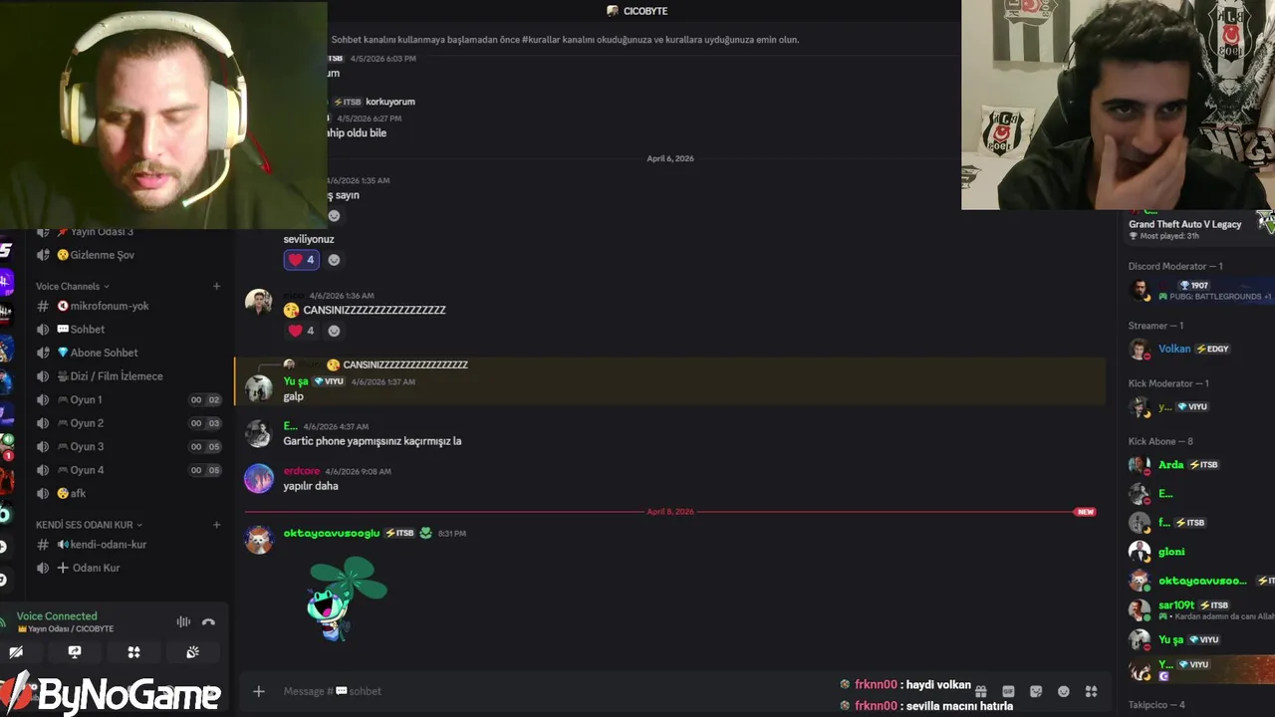Focus the Message #sohbet input field

point(558,691)
